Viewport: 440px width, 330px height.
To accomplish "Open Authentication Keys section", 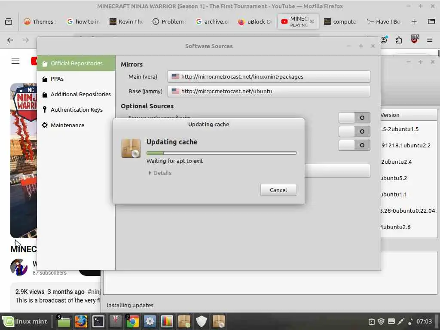I will [x=76, y=110].
